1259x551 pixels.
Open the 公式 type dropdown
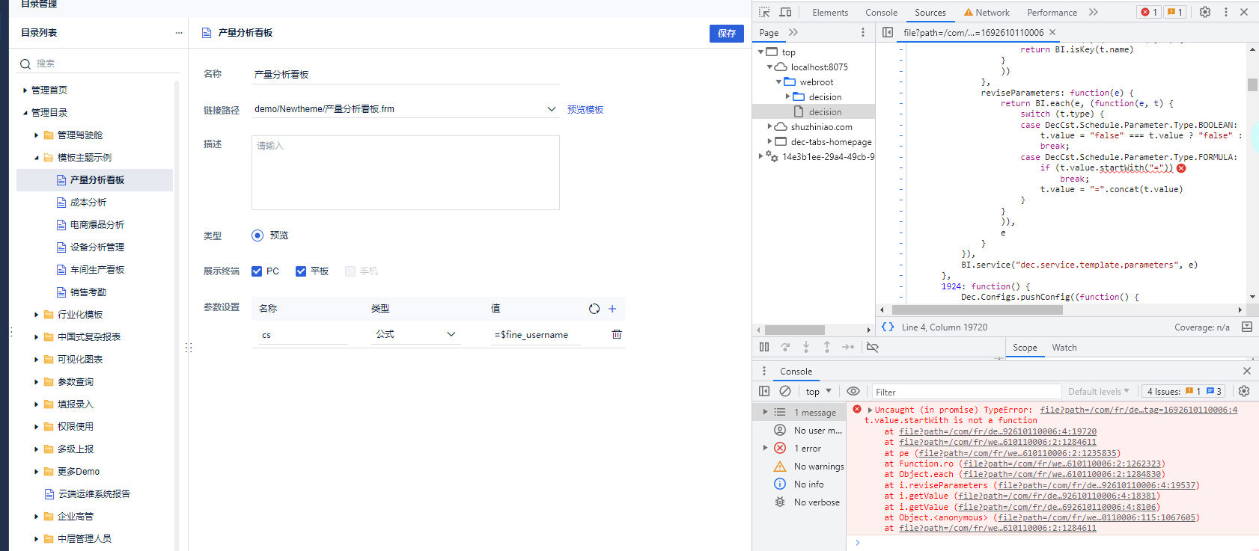pyautogui.click(x=415, y=334)
